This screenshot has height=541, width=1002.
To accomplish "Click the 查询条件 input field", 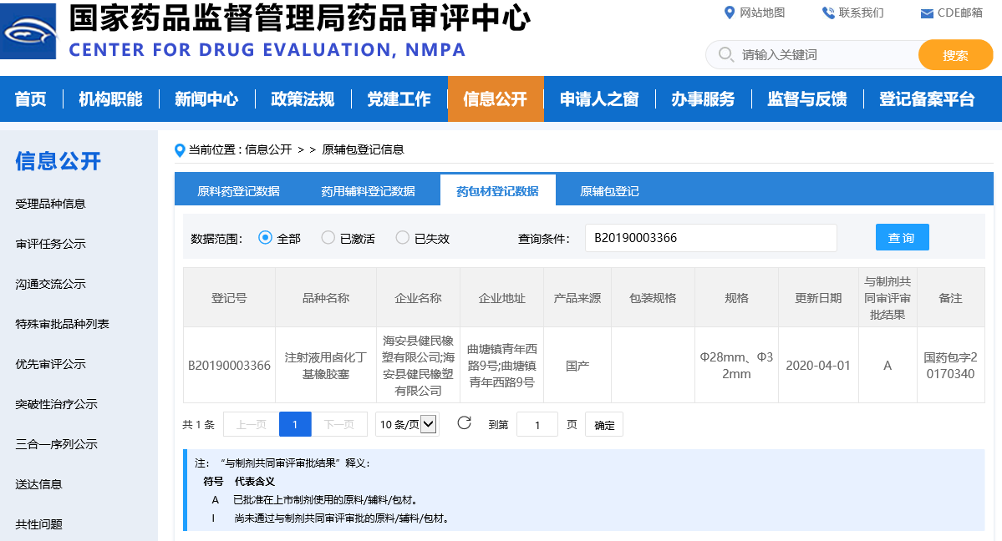I will [710, 238].
